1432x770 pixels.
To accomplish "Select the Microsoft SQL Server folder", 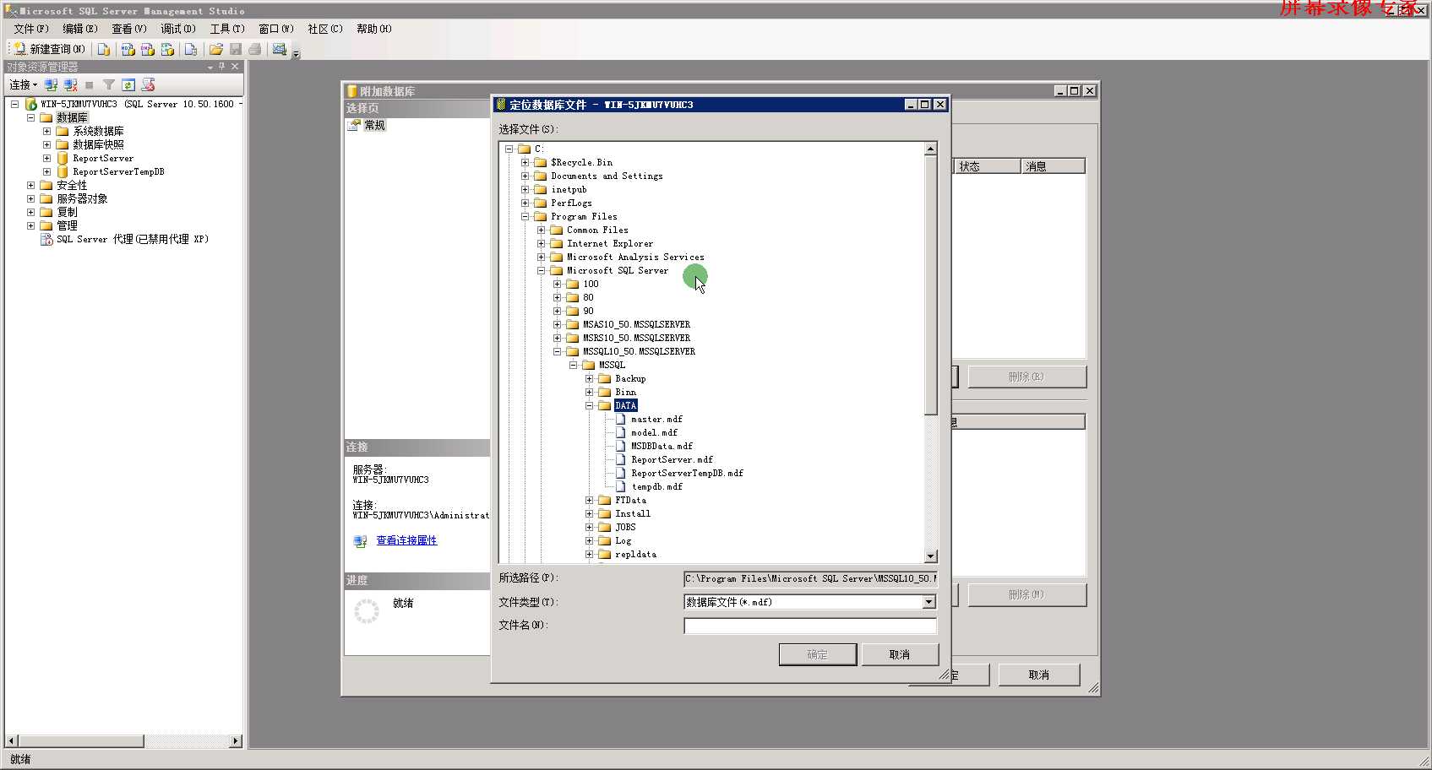I will pyautogui.click(x=617, y=270).
